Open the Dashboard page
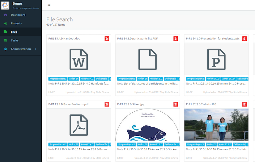Screen dimensions: 255x162 click(18, 15)
